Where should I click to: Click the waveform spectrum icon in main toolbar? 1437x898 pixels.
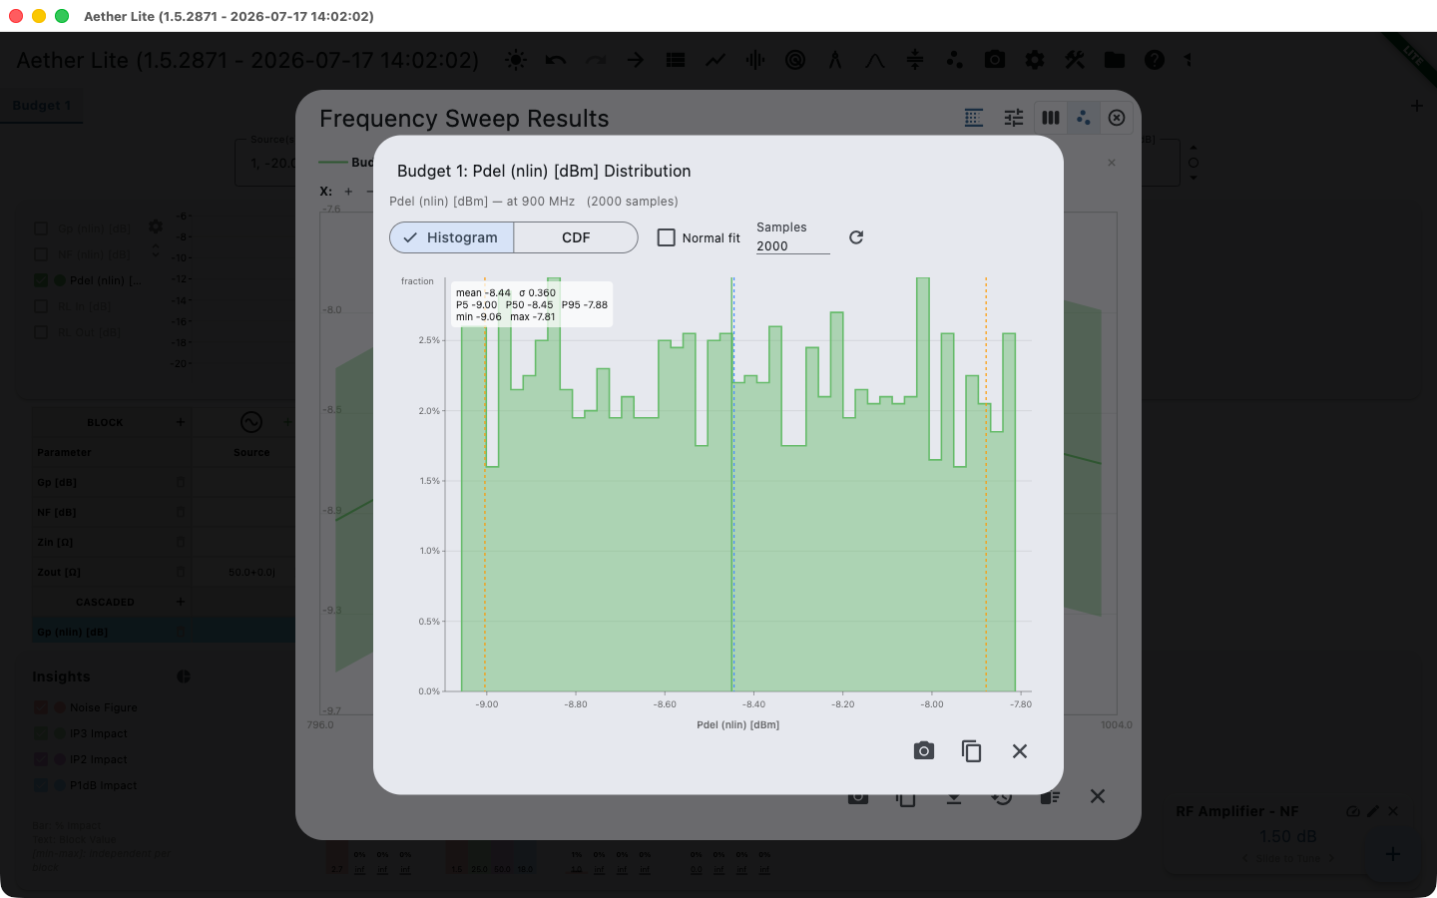[755, 60]
